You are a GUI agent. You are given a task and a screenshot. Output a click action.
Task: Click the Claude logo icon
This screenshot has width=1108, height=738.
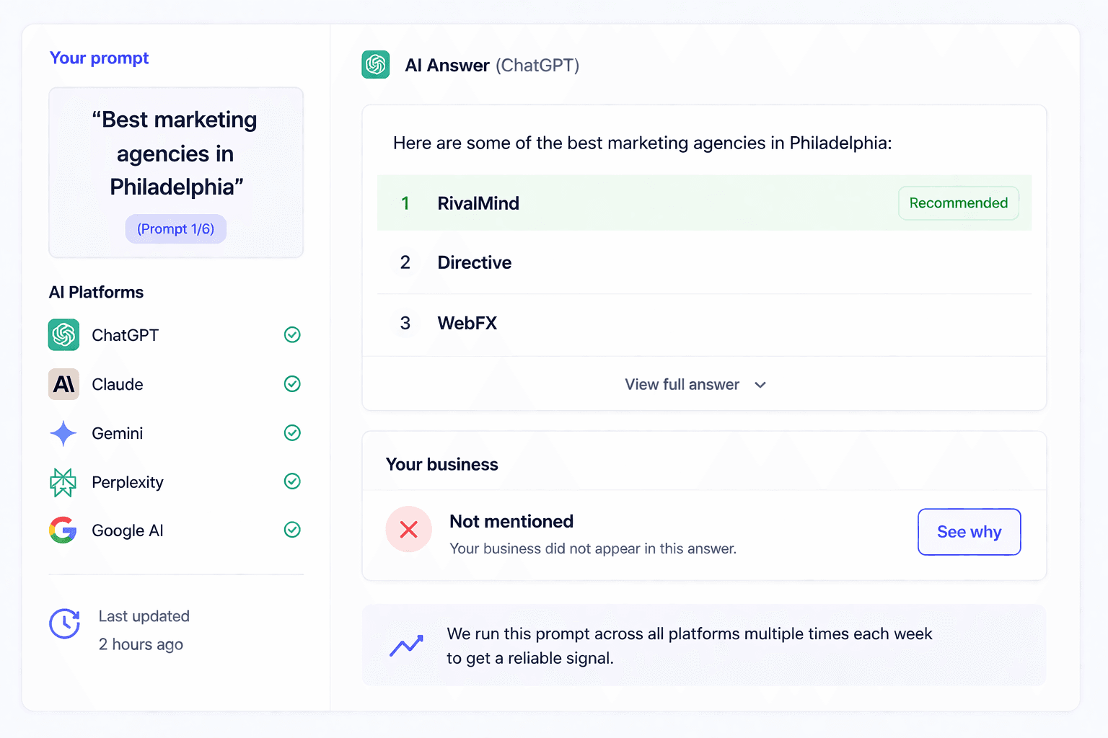coord(63,384)
